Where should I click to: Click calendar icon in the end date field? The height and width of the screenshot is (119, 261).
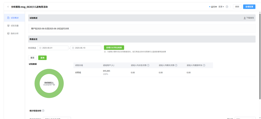[x=73, y=48]
